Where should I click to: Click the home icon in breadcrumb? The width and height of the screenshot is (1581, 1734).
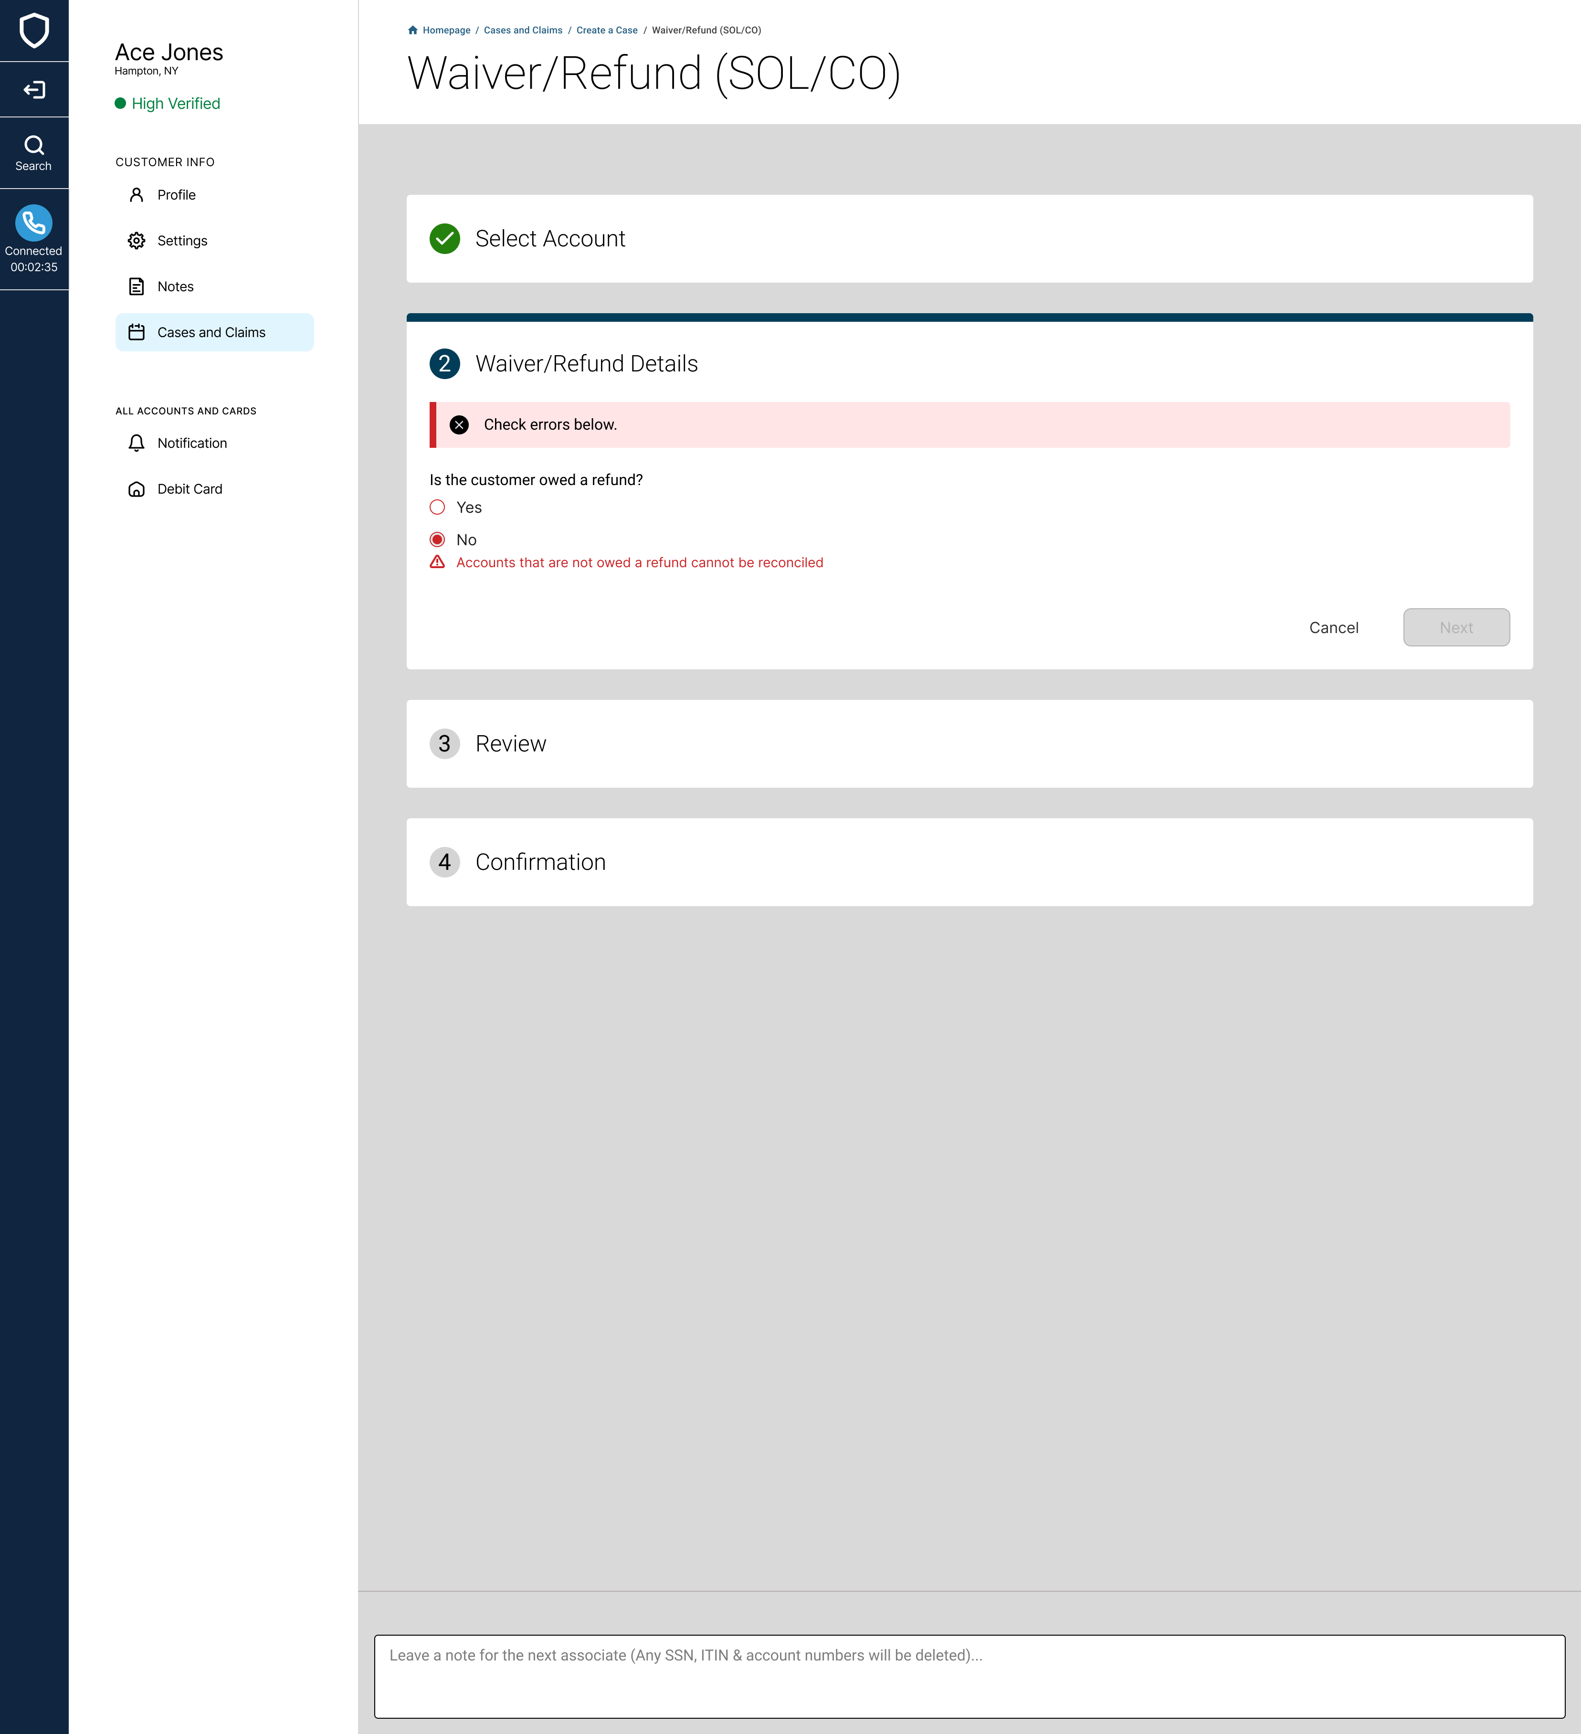(413, 30)
